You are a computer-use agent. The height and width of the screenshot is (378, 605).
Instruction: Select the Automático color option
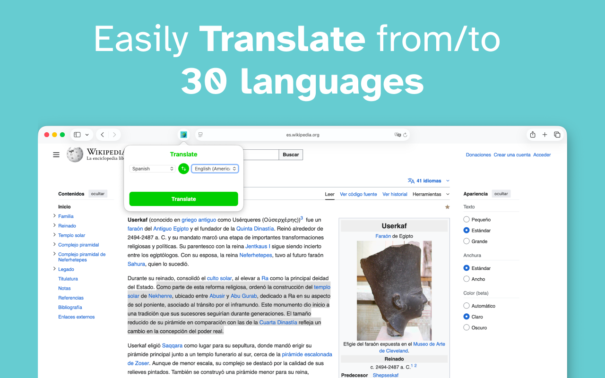pyautogui.click(x=467, y=306)
